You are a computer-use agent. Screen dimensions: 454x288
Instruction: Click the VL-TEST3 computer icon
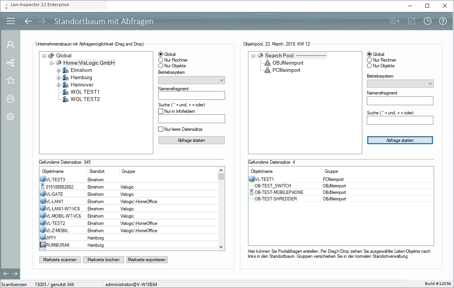42,179
